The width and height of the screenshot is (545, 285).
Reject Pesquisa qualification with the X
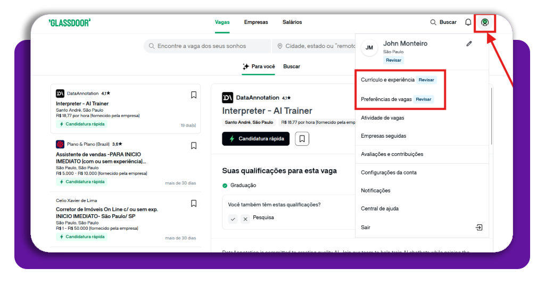pyautogui.click(x=245, y=219)
